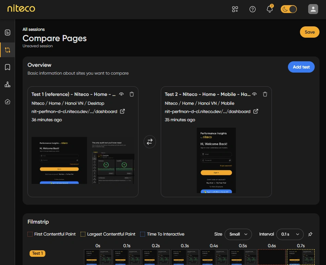Screen dimensions: 326x265
Task: Click the 'Unsaved session' label
Action: (38, 46)
